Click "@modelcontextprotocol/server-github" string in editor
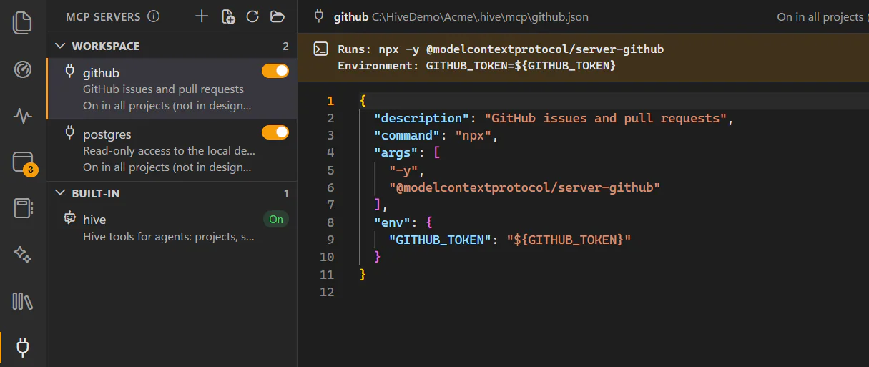The width and height of the screenshot is (869, 367). (x=524, y=187)
